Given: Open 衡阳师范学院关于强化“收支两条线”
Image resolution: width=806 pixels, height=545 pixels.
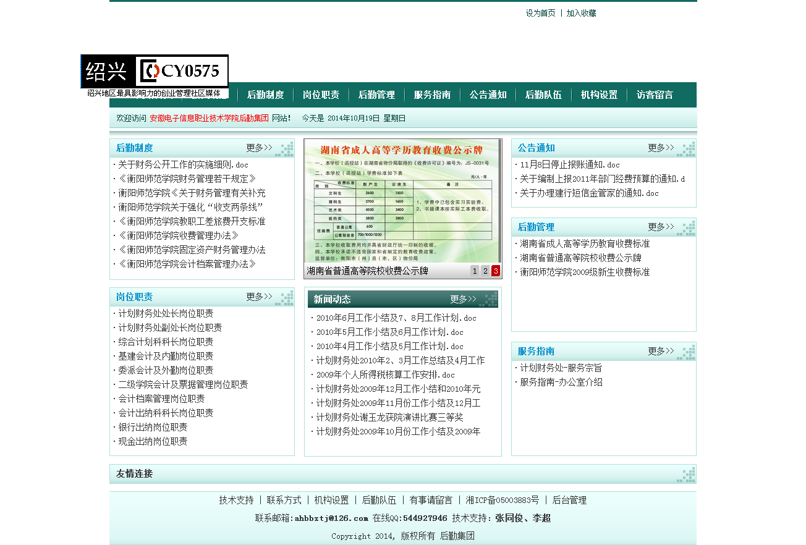Looking at the screenshot, I should 192,208.
